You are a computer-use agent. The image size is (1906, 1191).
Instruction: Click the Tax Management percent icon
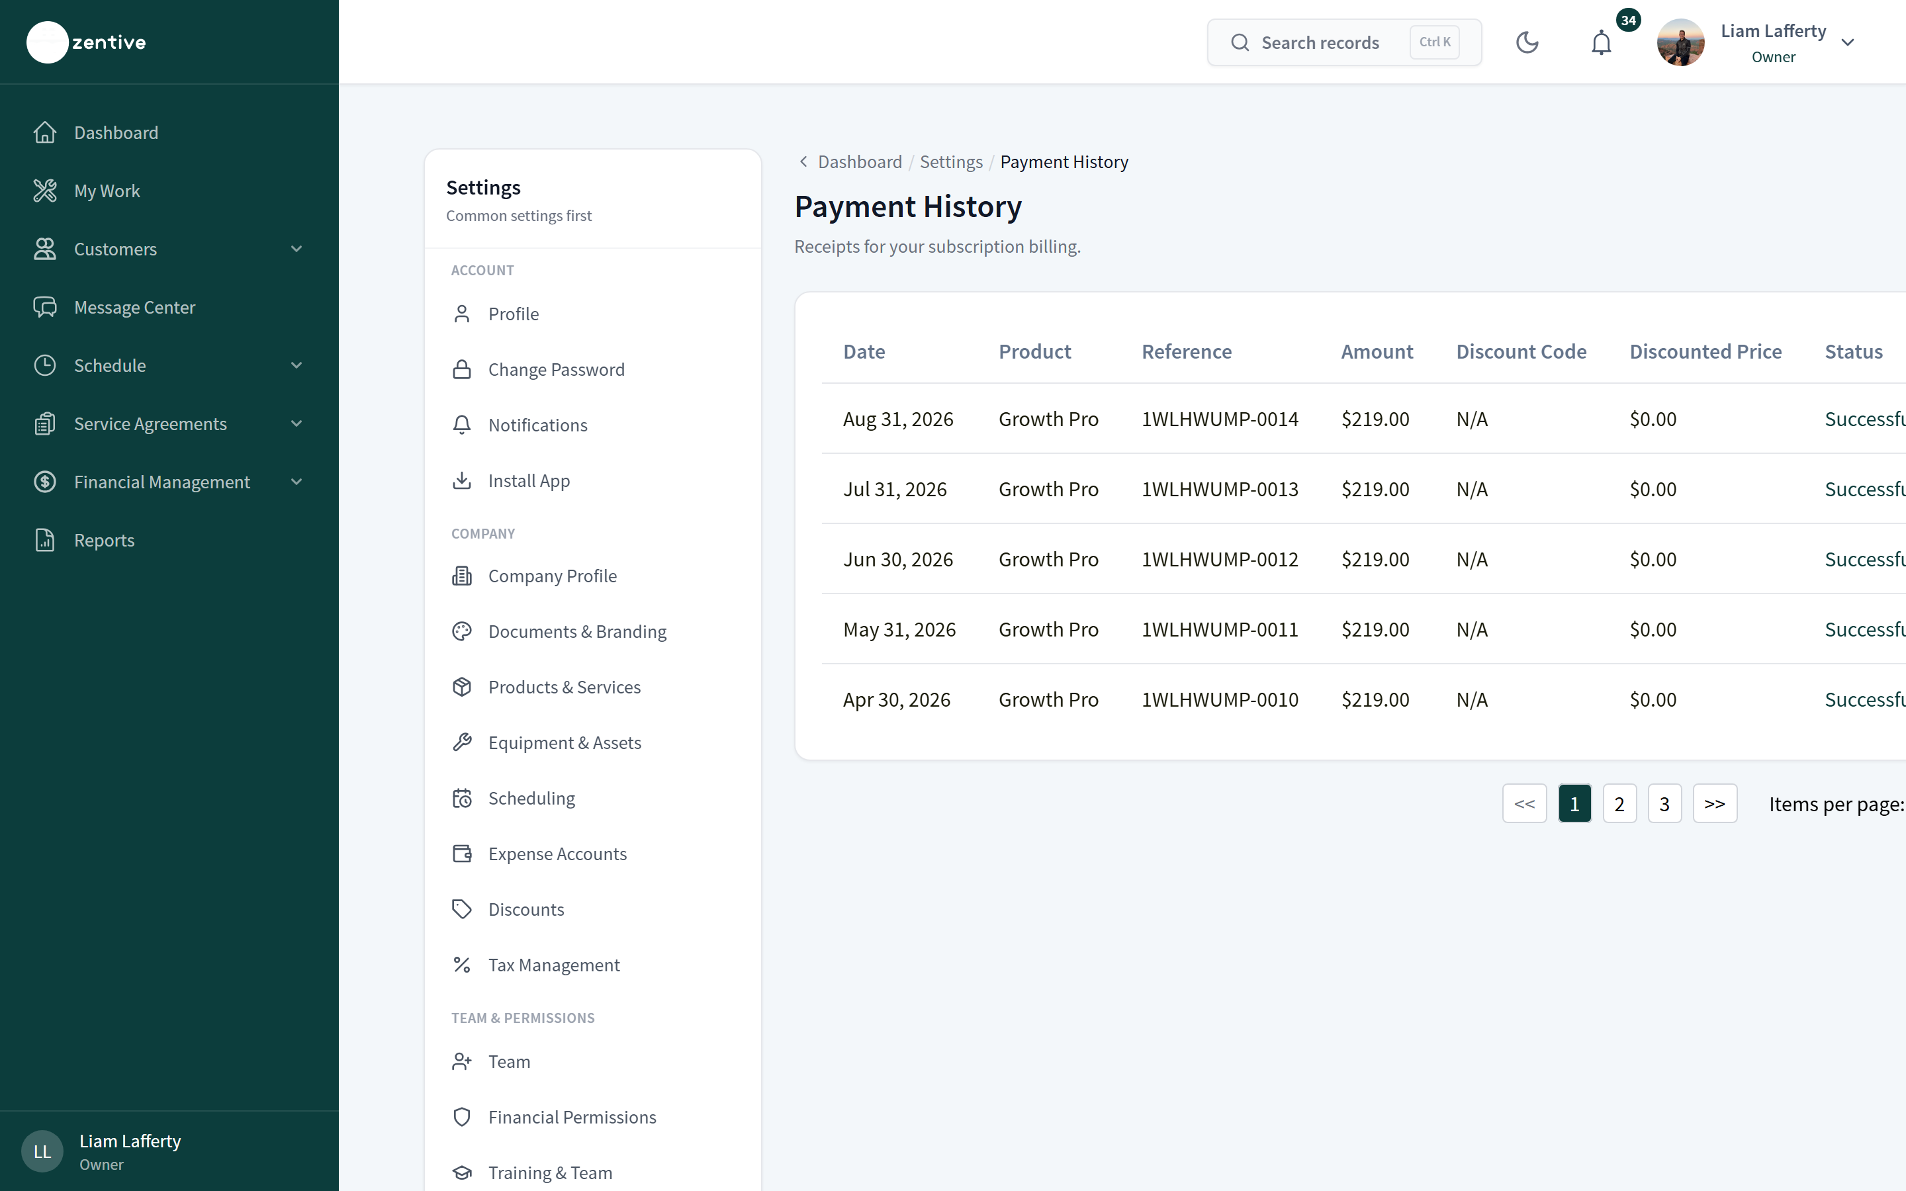(463, 965)
